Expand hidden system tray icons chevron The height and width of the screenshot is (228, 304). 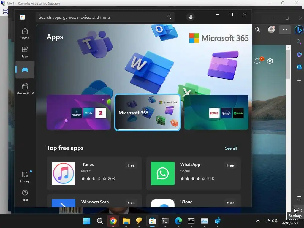pyautogui.click(x=258, y=221)
